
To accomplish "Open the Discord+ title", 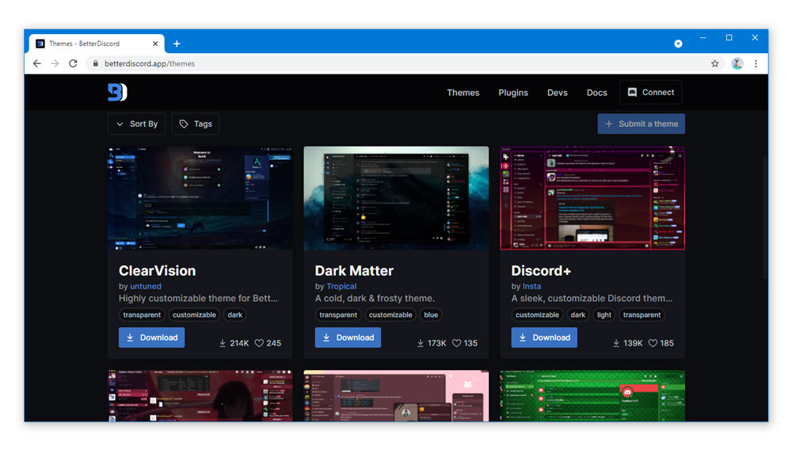I will pos(541,271).
